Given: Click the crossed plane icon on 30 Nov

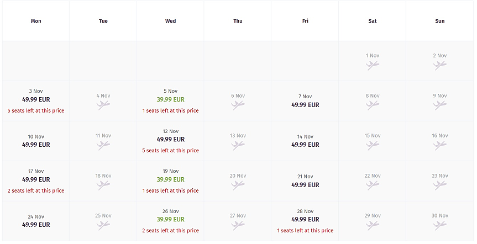Looking at the screenshot, I should click(x=440, y=225).
